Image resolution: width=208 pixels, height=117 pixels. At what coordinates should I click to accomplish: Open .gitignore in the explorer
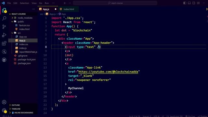pos(22,56)
